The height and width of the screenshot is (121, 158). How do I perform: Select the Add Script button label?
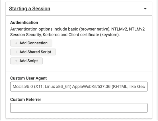pyautogui.click(x=29, y=61)
